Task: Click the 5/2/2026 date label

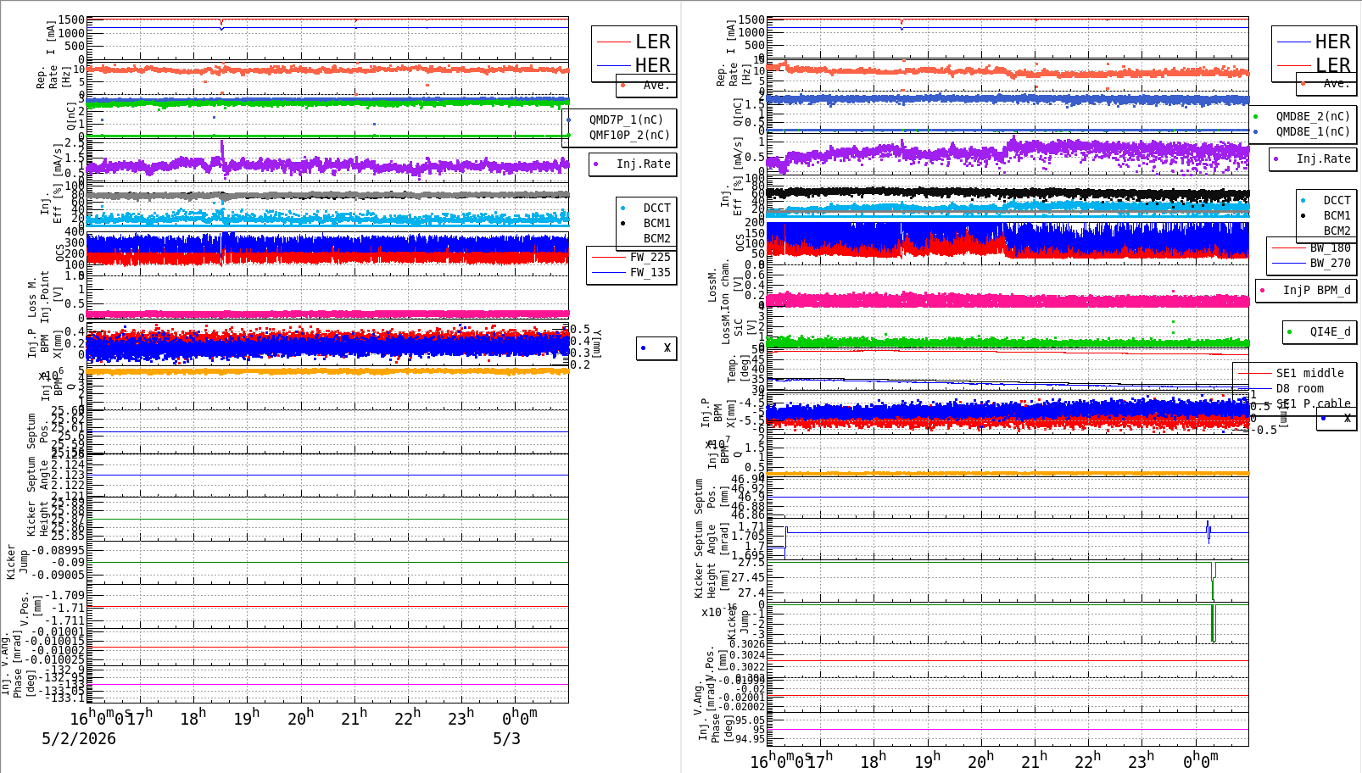Action: tap(79, 738)
